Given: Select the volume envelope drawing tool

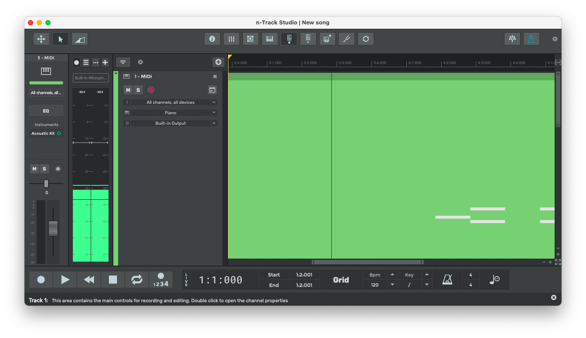Looking at the screenshot, I should (80, 39).
